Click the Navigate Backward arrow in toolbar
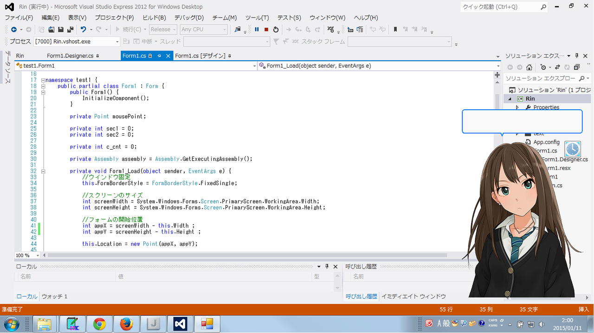Image resolution: width=594 pixels, height=333 pixels. click(x=13, y=29)
